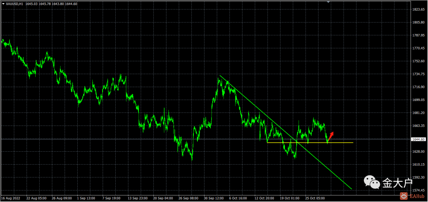The image size is (428, 202).
Task: Click the 12 Oct 20:00 time label
Action: [x=264, y=198]
